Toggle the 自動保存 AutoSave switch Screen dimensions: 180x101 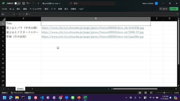pyautogui.click(x=17, y=3)
